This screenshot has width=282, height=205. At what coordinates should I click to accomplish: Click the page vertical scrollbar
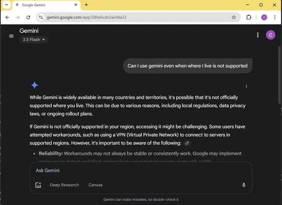pyautogui.click(x=279, y=75)
